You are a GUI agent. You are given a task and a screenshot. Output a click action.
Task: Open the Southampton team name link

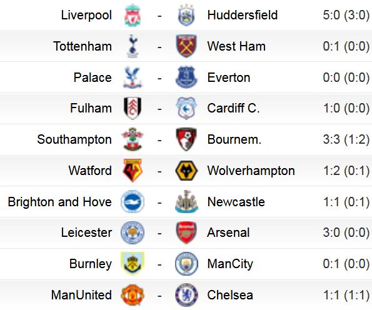point(74,139)
